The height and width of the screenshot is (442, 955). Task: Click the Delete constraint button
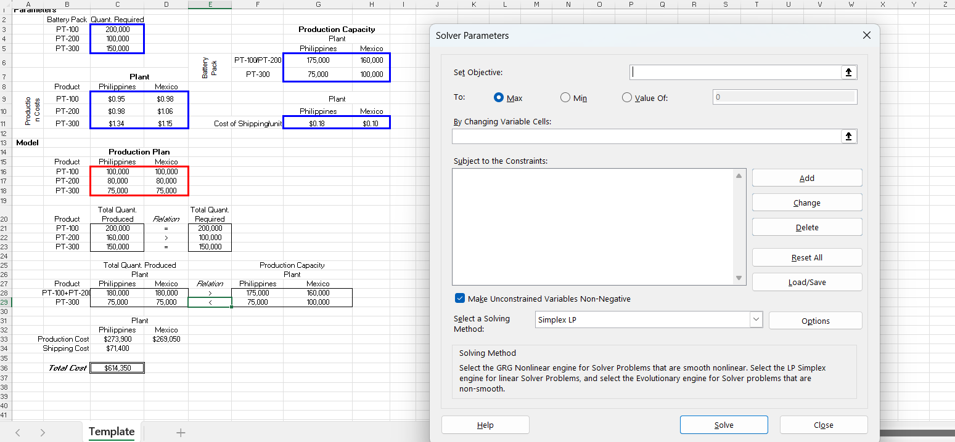pos(807,227)
